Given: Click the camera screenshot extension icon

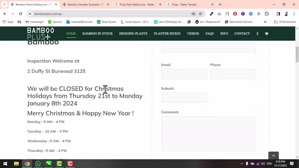Looking at the screenshot, I should point(219,14).
